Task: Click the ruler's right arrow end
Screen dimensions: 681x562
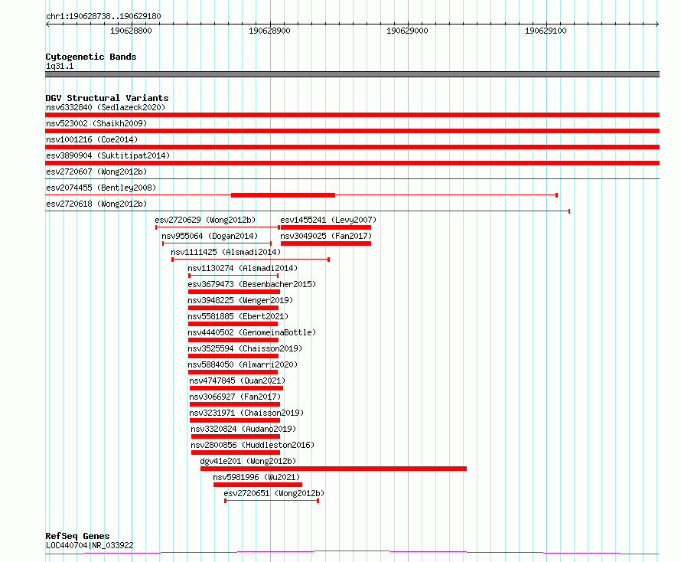Action: coord(657,24)
